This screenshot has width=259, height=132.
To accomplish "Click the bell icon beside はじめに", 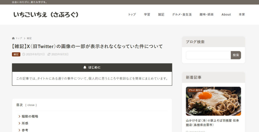I will pyautogui.click(x=85, y=67).
